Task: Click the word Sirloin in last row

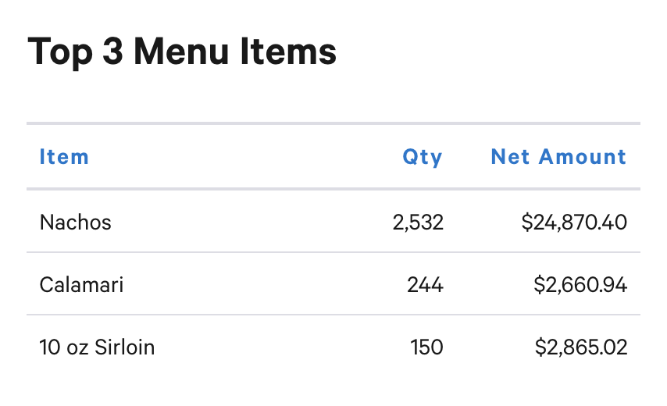Action: 125,347
